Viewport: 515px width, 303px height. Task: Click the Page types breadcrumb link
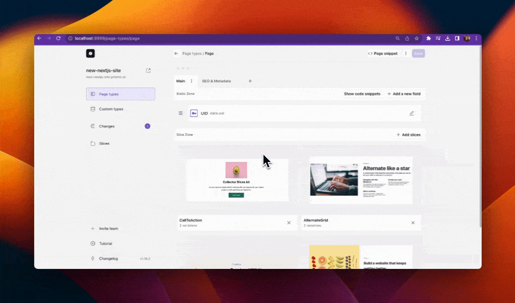pos(192,53)
